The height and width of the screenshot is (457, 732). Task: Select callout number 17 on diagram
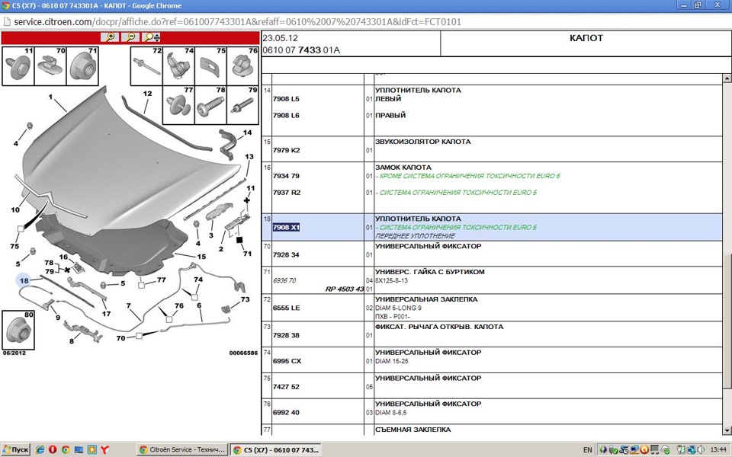[x=107, y=313]
